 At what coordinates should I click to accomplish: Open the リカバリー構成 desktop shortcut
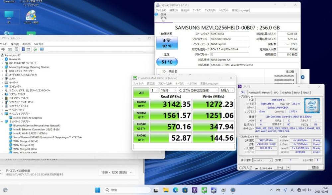pyautogui.click(x=31, y=17)
